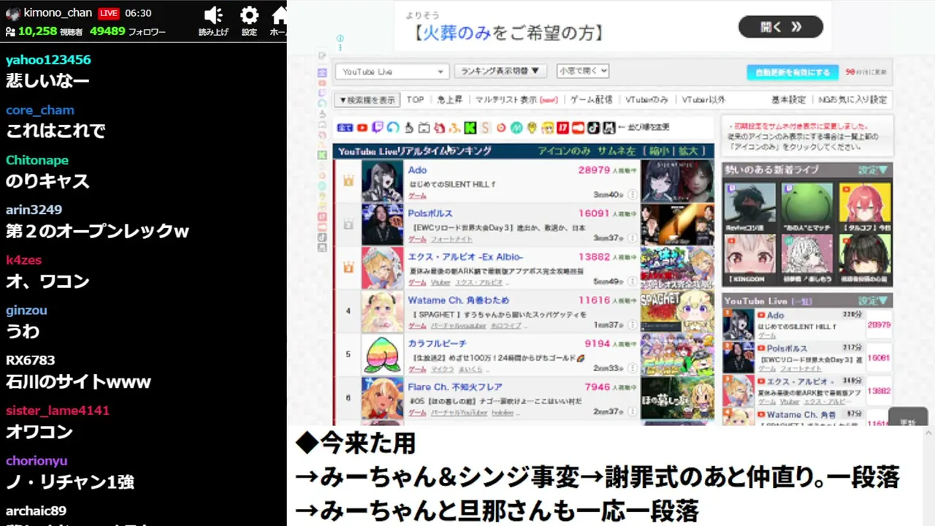The image size is (935, 526).
Task: Click chat username yahoo123456
Action: point(48,60)
